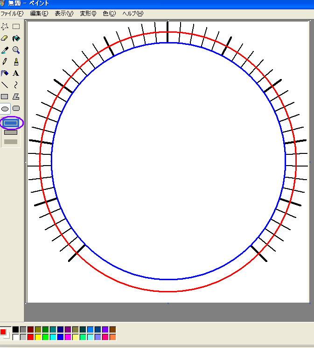Pick the Fill With Color bucket tool
The width and height of the screenshot is (314, 348).
pyautogui.click(x=16, y=38)
